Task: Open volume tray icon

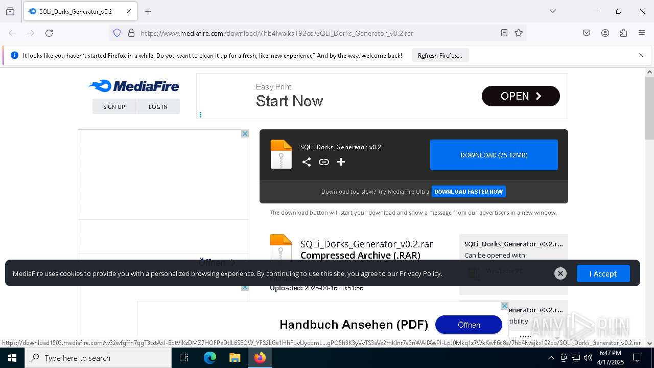Action: (588, 358)
